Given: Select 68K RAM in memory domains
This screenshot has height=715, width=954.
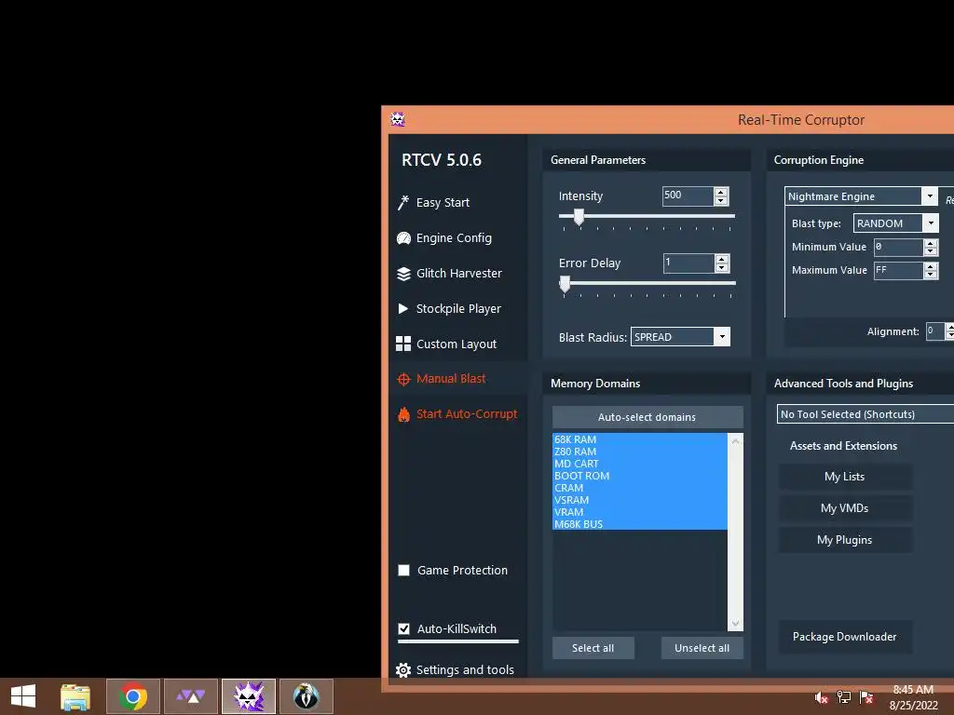Looking at the screenshot, I should [x=639, y=439].
